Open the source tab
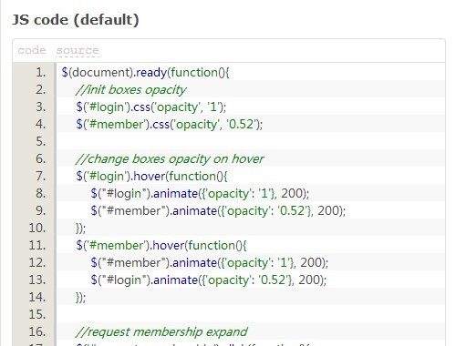Image resolution: width=456 pixels, height=346 pixels. click(78, 50)
